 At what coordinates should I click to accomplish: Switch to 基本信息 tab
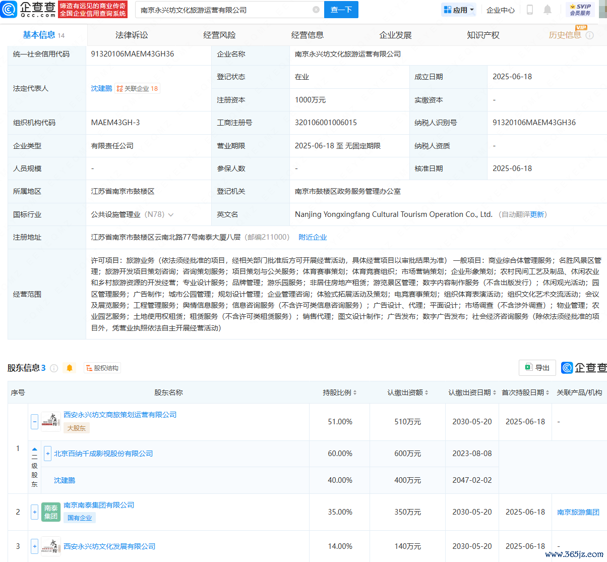click(x=44, y=35)
